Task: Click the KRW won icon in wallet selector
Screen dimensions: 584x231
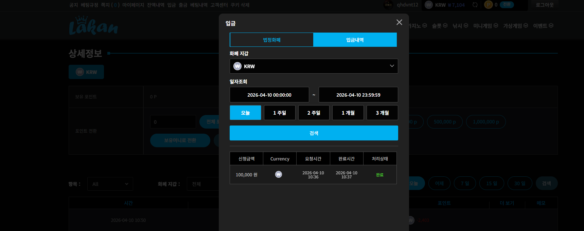Action: [x=237, y=66]
